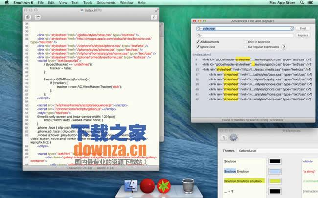Disable the Ignore case checkbox

pos(198,47)
